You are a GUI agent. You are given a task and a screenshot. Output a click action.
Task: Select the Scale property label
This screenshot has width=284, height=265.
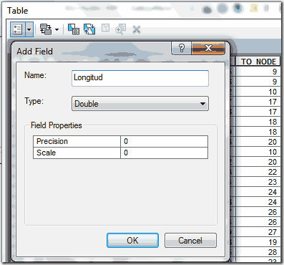(46, 153)
